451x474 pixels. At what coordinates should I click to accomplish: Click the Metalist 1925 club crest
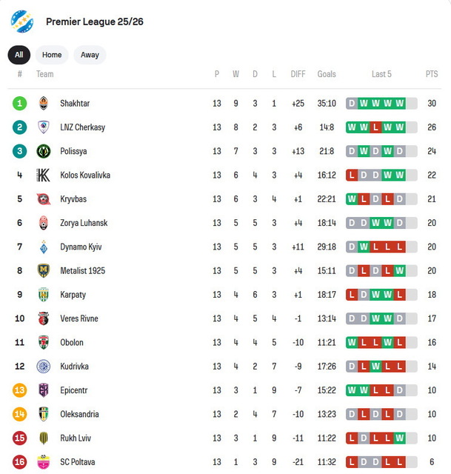click(x=43, y=271)
